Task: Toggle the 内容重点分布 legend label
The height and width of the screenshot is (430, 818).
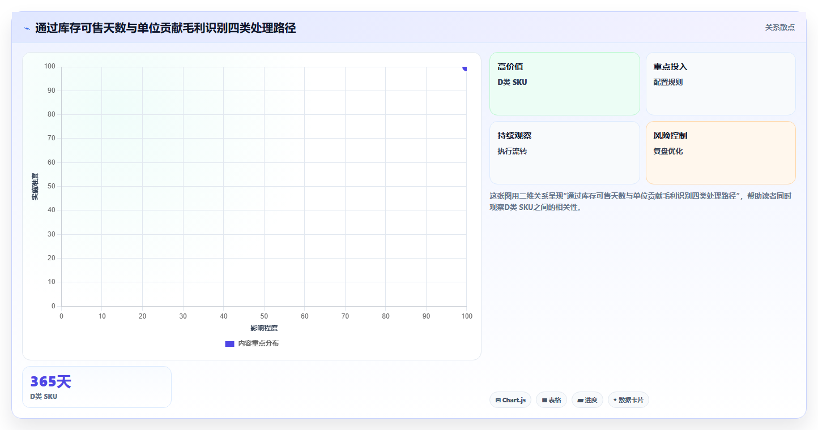Action: point(258,343)
